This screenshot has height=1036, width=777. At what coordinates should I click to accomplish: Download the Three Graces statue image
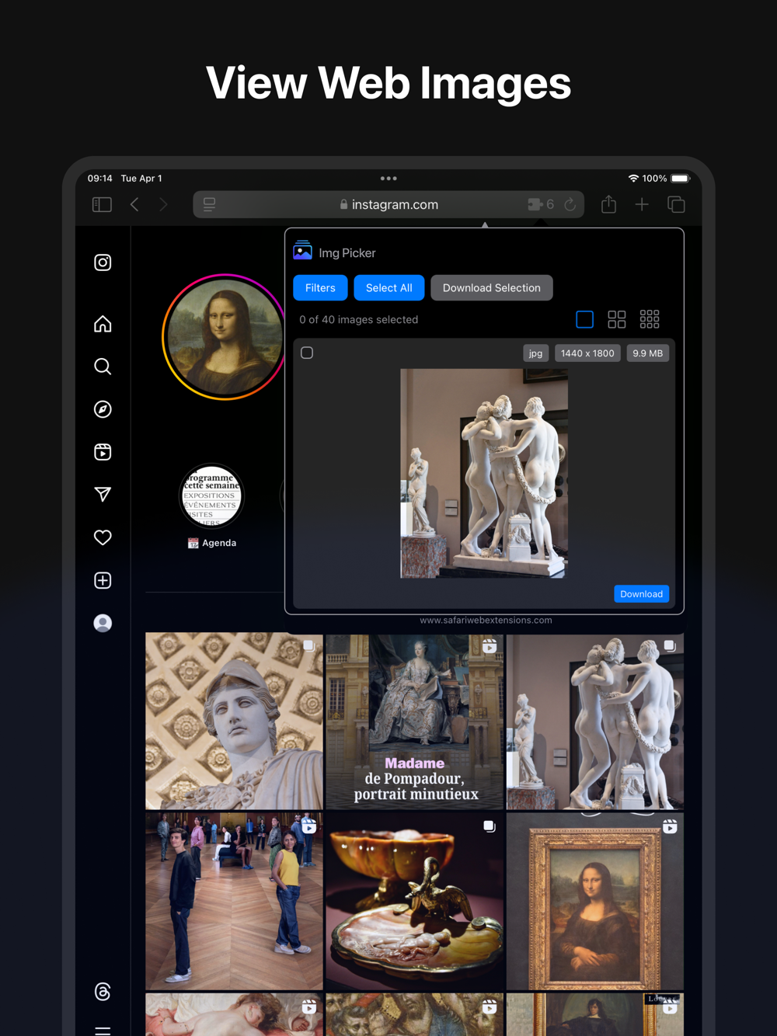[641, 594]
